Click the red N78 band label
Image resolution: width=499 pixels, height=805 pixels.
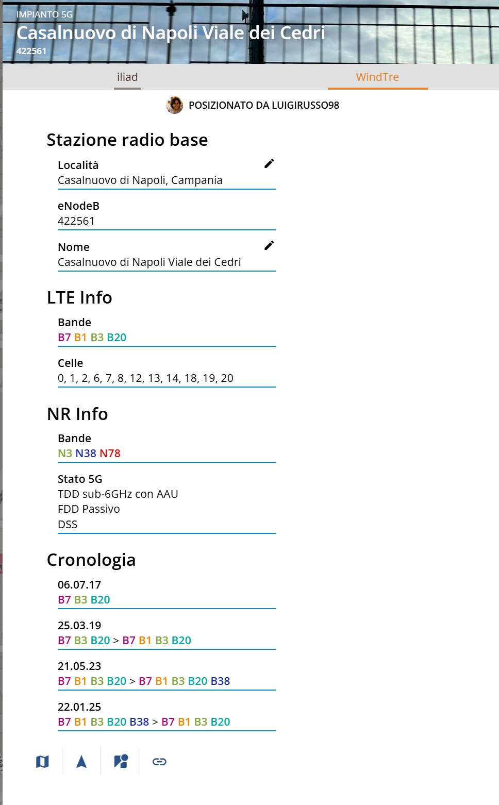tap(110, 454)
